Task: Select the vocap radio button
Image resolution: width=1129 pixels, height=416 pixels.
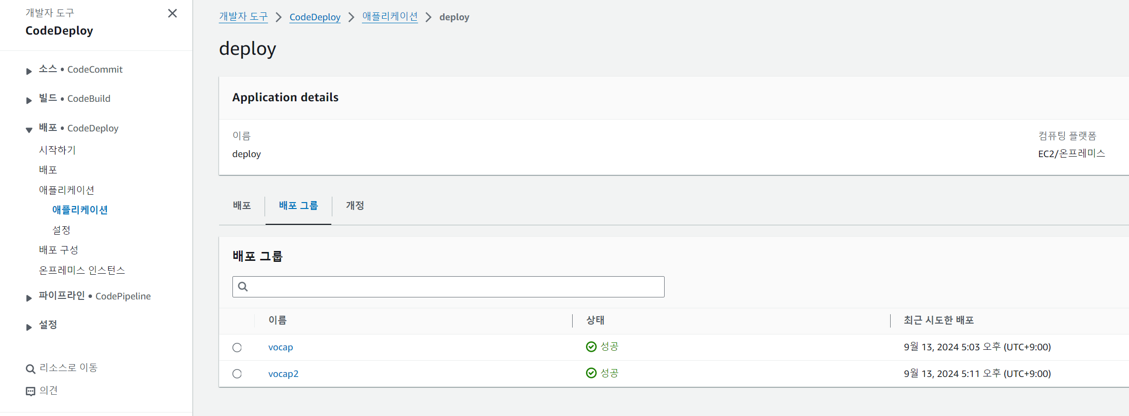Action: coord(237,347)
